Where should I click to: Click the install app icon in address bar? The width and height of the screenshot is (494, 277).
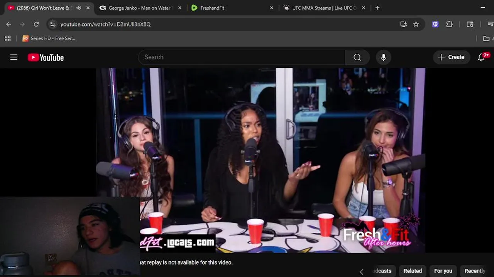(404, 24)
